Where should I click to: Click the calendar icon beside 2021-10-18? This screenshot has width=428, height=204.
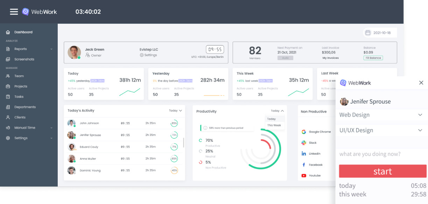pyautogui.click(x=368, y=33)
